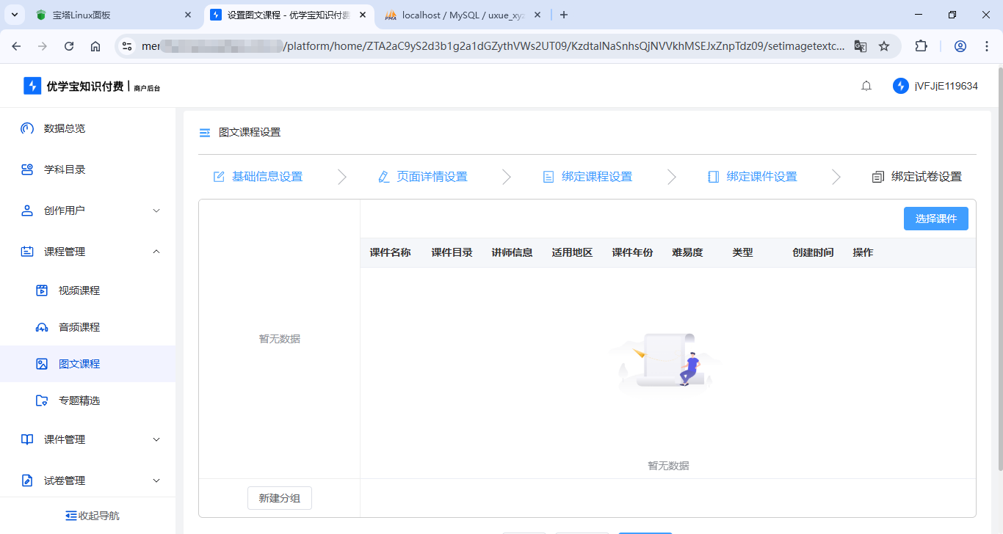Expand the 课件管理 menu
1003x534 pixels.
pyautogui.click(x=65, y=439)
